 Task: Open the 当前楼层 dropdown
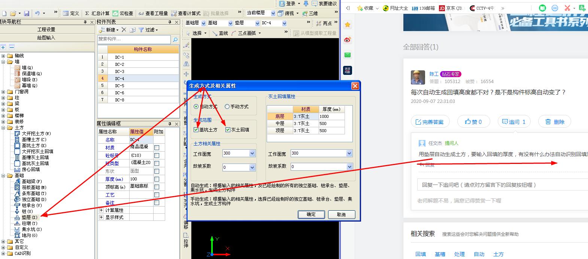(273, 13)
